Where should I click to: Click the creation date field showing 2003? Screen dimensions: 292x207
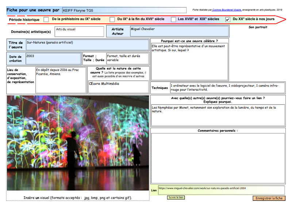pyautogui.click(x=53, y=58)
